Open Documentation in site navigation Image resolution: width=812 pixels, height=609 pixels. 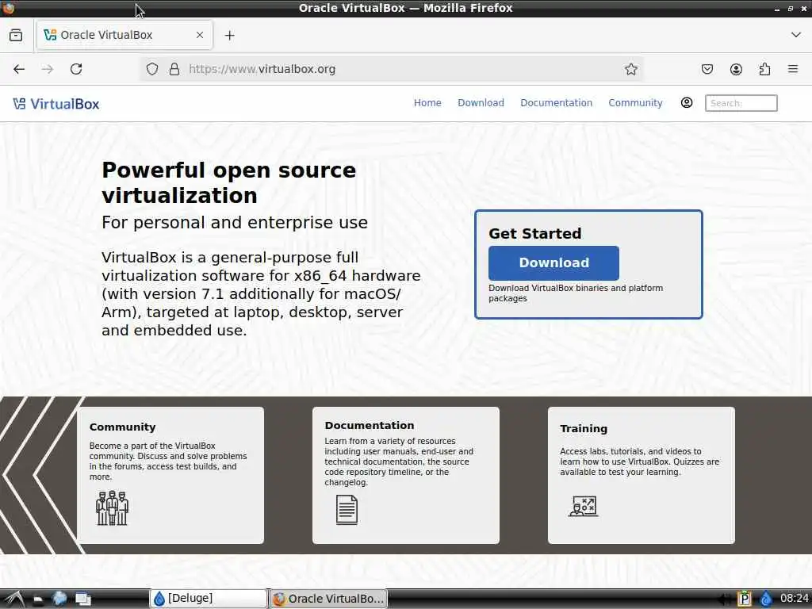click(x=556, y=102)
